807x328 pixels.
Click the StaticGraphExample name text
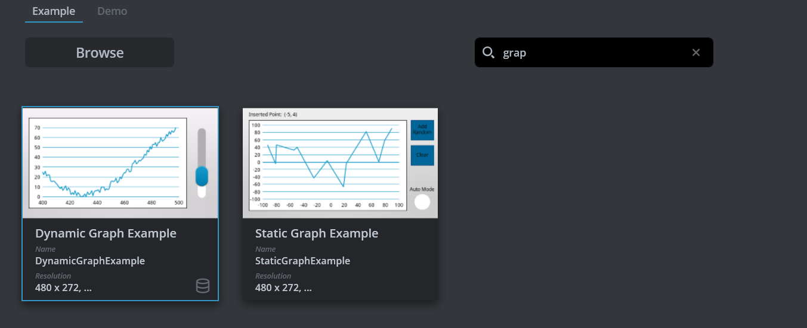coord(302,261)
